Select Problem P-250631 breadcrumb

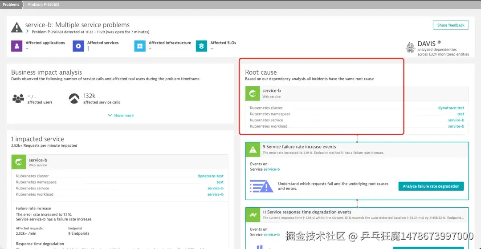click(x=44, y=4)
